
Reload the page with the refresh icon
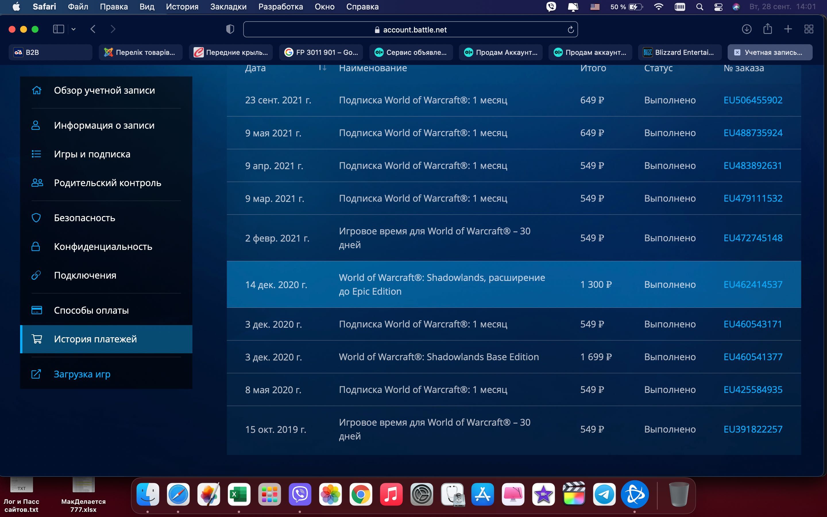[570, 30]
